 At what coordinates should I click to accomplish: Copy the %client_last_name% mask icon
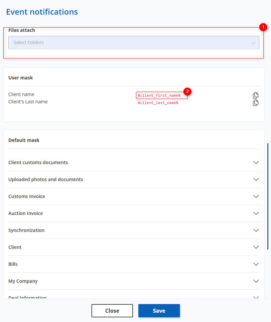pos(256,103)
